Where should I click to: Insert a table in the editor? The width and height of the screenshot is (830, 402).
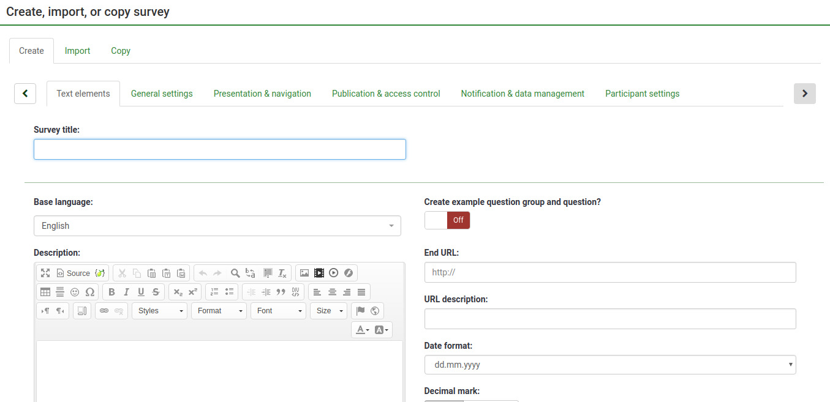coord(45,292)
